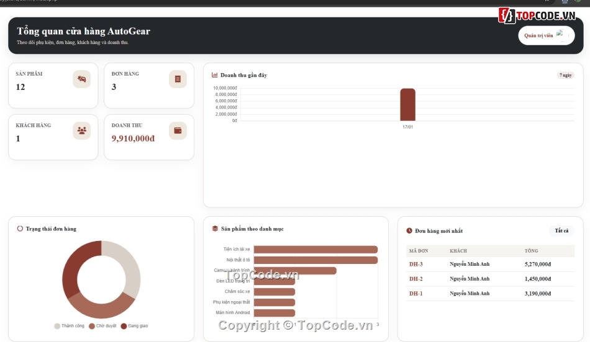This screenshot has width=590, height=342.
Task: Click the Tất cả orders button
Action: pos(561,230)
